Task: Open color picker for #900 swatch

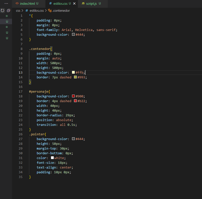Action: [x=73, y=96]
